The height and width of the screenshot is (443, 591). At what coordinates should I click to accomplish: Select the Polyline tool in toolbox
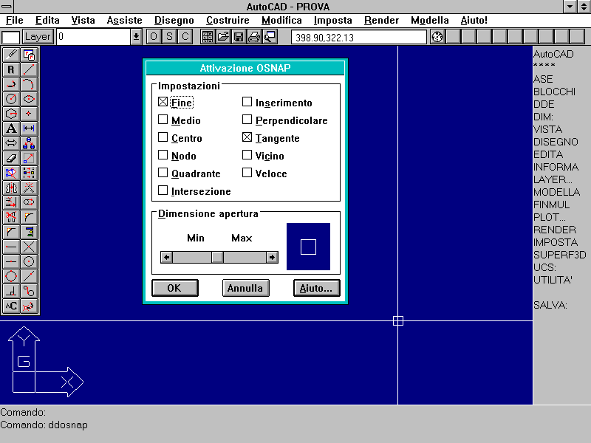(11, 84)
